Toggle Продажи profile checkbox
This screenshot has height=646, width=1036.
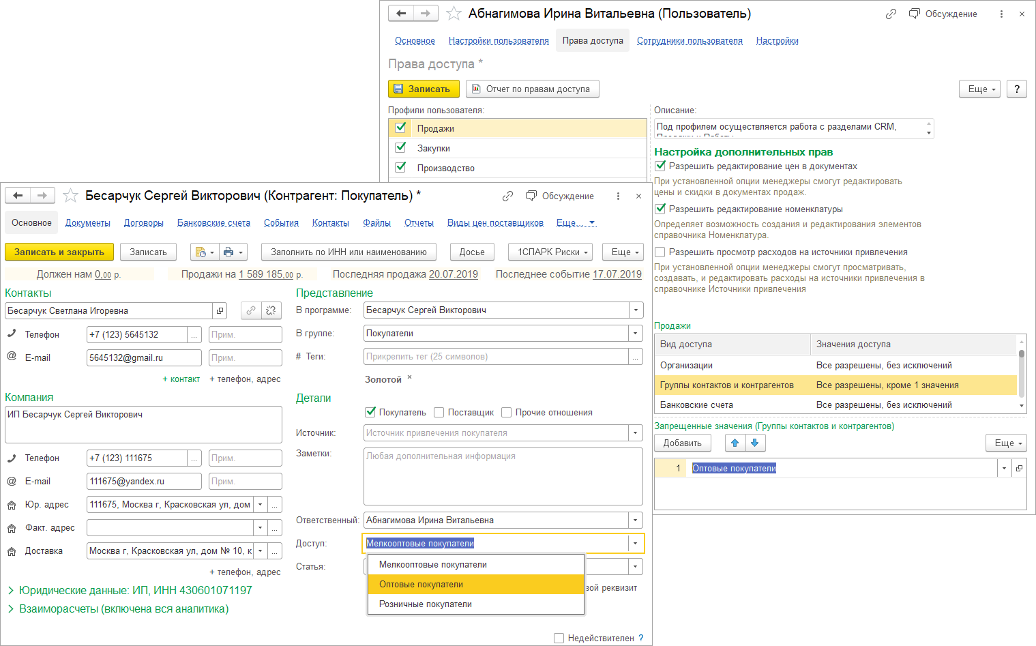400,128
